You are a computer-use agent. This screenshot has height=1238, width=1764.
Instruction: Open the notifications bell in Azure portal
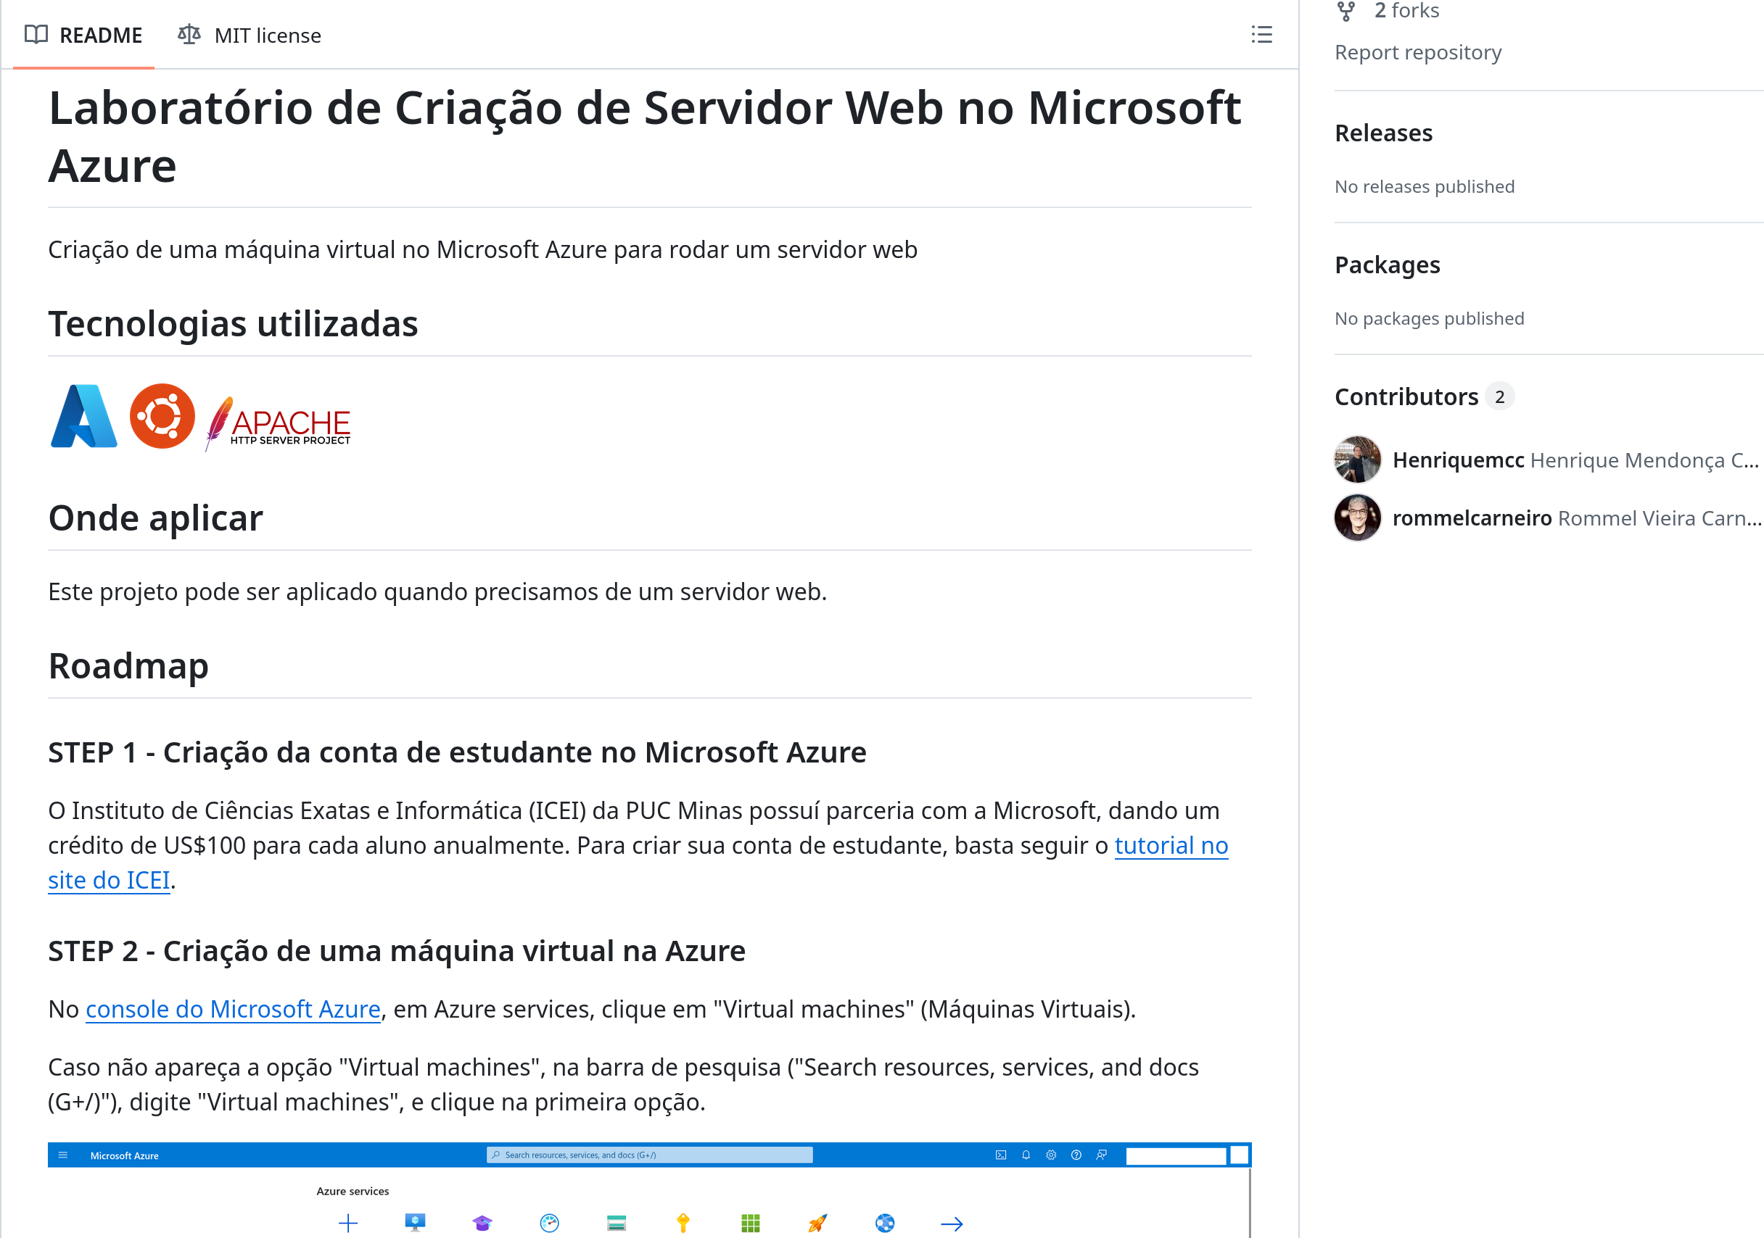pos(1026,1155)
